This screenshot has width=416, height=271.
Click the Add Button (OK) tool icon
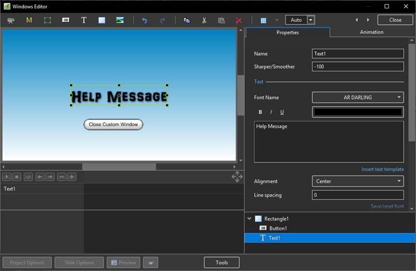click(66, 20)
